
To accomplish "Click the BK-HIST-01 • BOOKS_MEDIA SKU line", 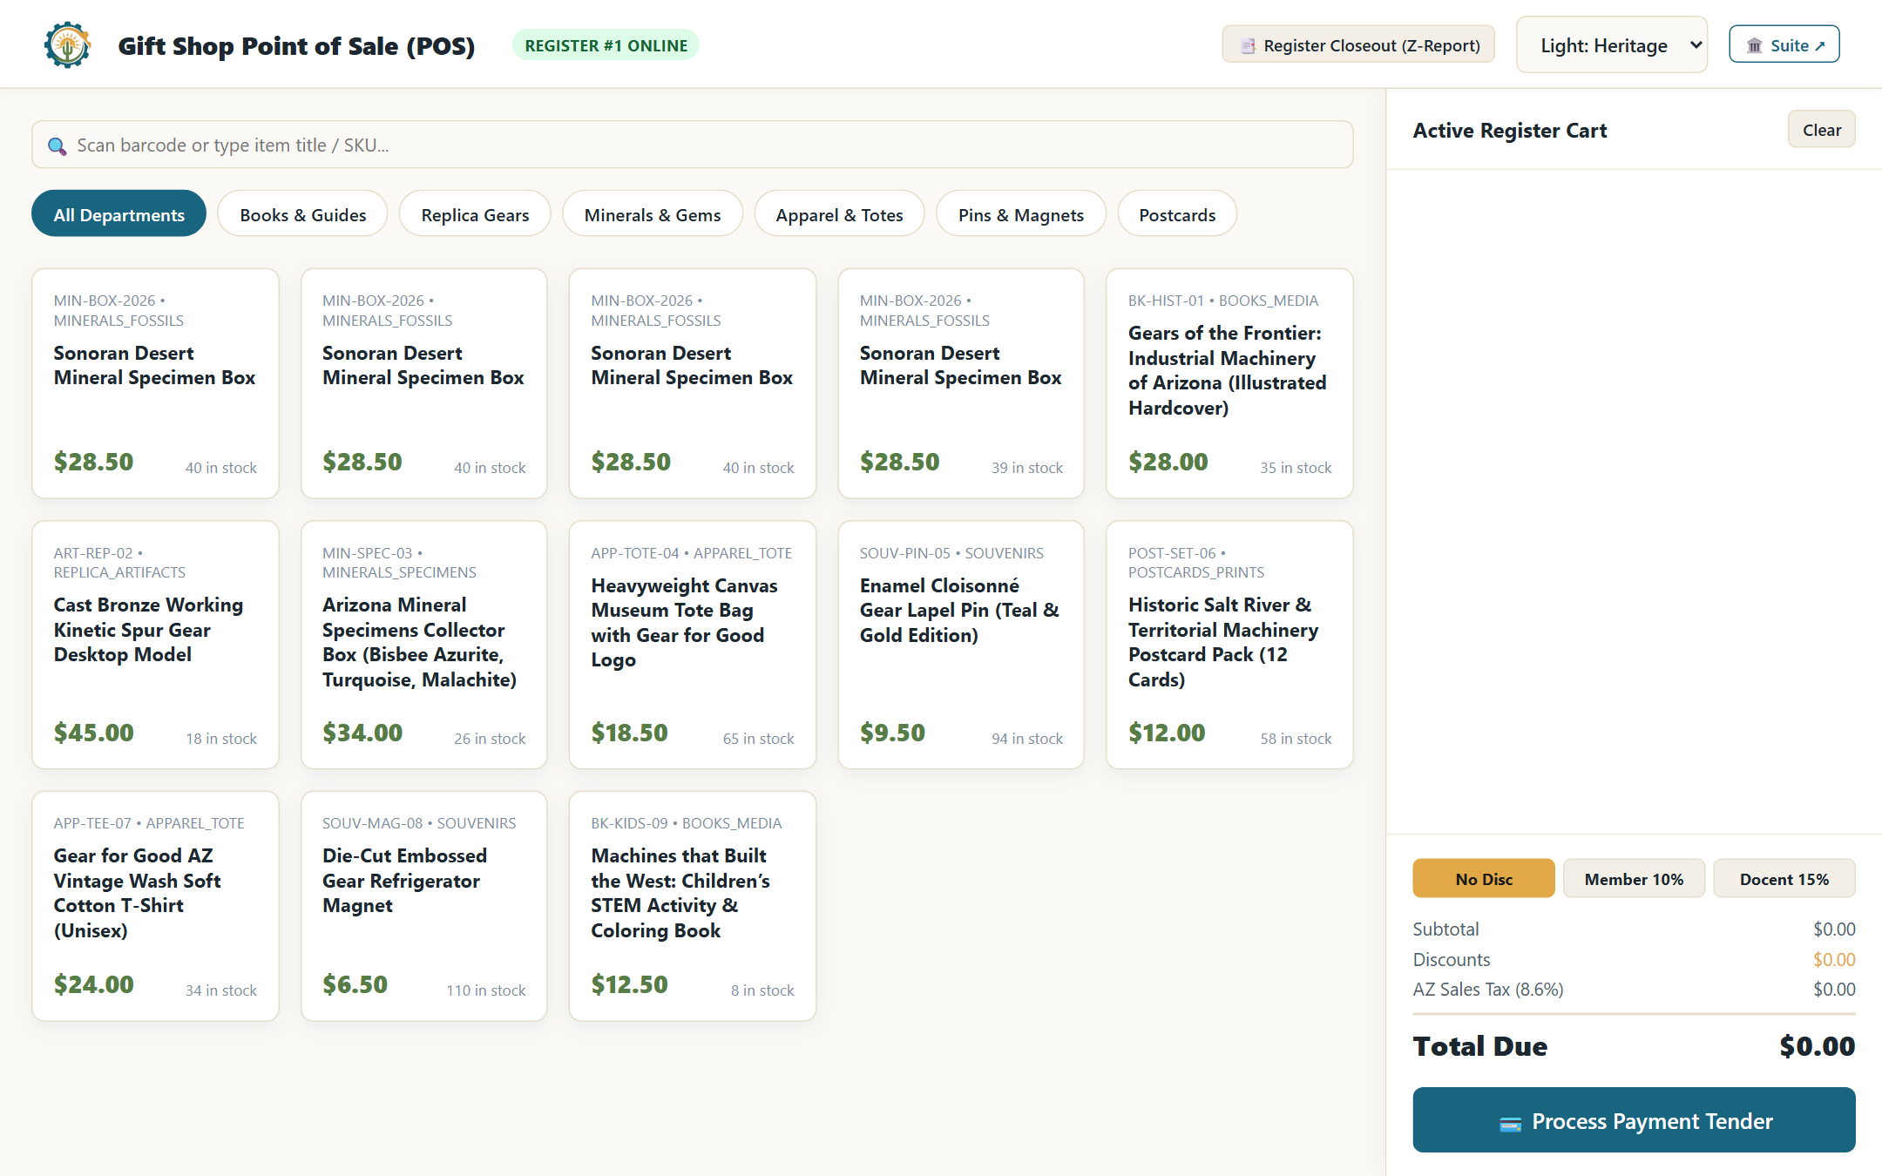I will pyautogui.click(x=1223, y=301).
